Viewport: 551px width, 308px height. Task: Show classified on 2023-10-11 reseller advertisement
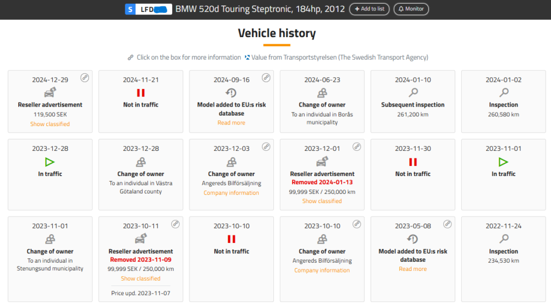(140, 278)
